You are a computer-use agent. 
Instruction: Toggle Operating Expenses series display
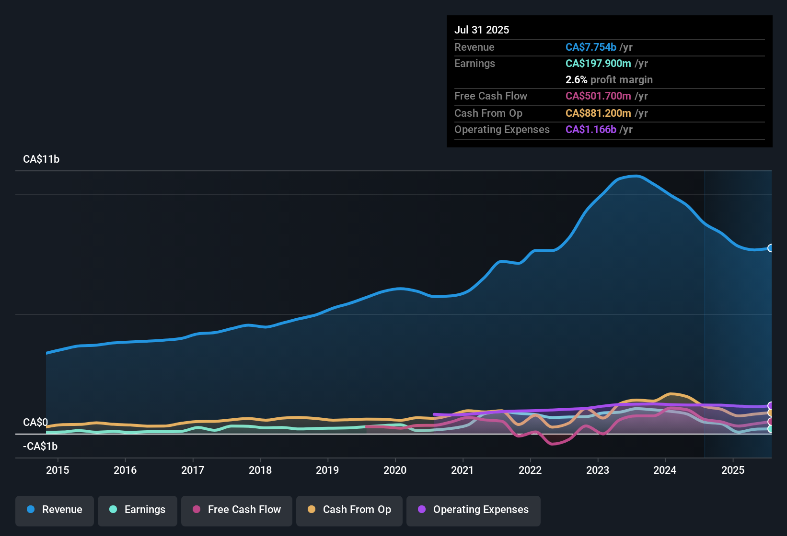(473, 510)
